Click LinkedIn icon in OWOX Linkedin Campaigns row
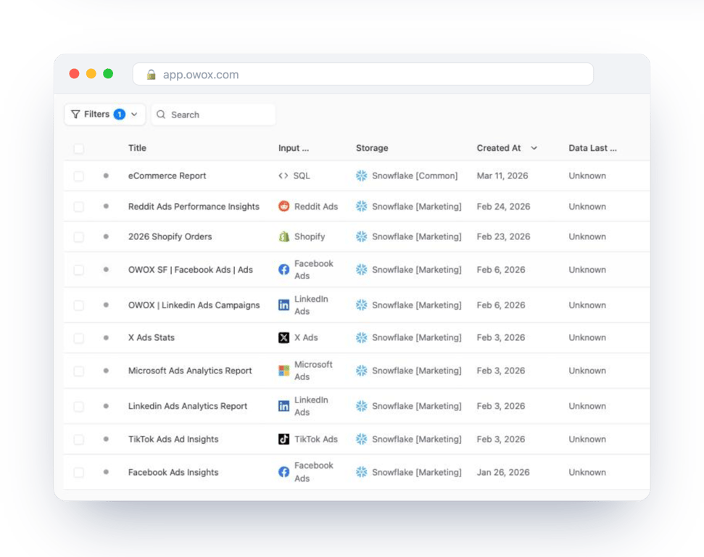Image resolution: width=704 pixels, height=557 pixels. pos(283,305)
